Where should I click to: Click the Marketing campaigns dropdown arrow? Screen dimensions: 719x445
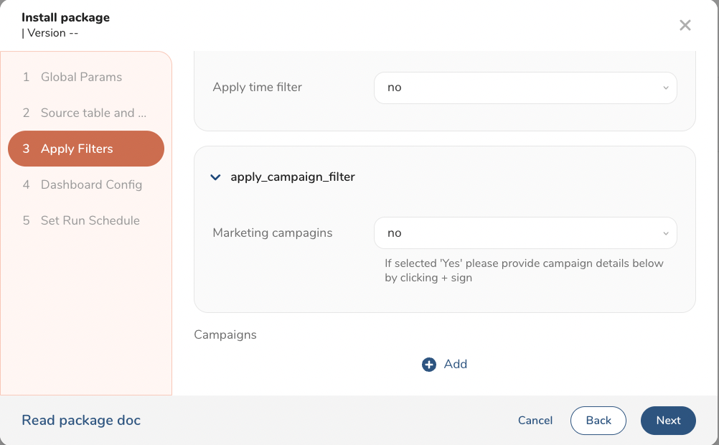(665, 233)
